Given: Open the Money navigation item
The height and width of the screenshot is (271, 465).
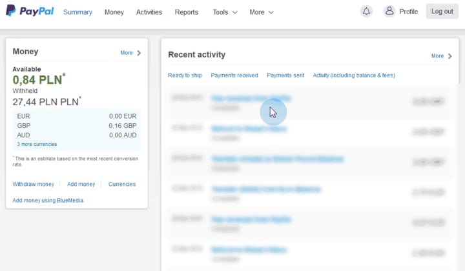Looking at the screenshot, I should (x=114, y=12).
